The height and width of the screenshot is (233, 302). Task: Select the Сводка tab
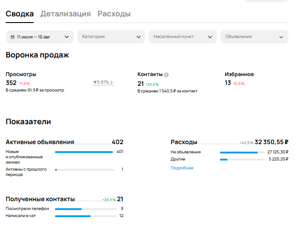20,14
